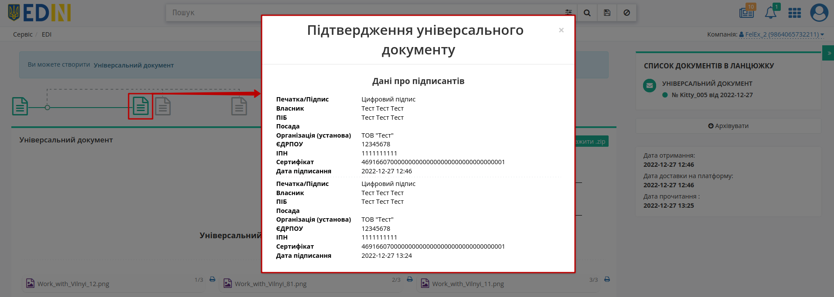The width and height of the screenshot is (834, 297).
Task: Close the confirmation dialog with ×
Action: coord(562,30)
